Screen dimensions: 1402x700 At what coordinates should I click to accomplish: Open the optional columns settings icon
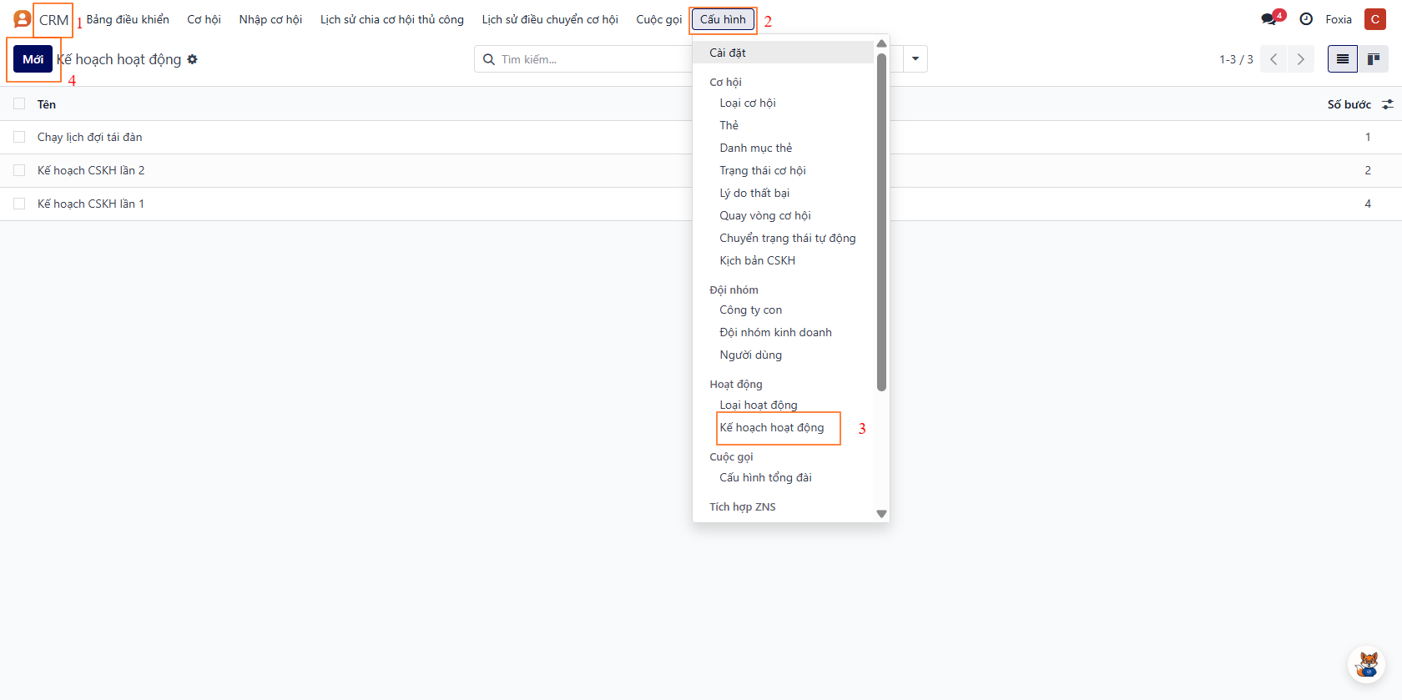(x=1387, y=104)
